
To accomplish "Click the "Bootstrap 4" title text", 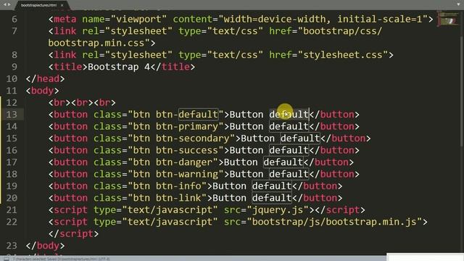I will (x=119, y=67).
